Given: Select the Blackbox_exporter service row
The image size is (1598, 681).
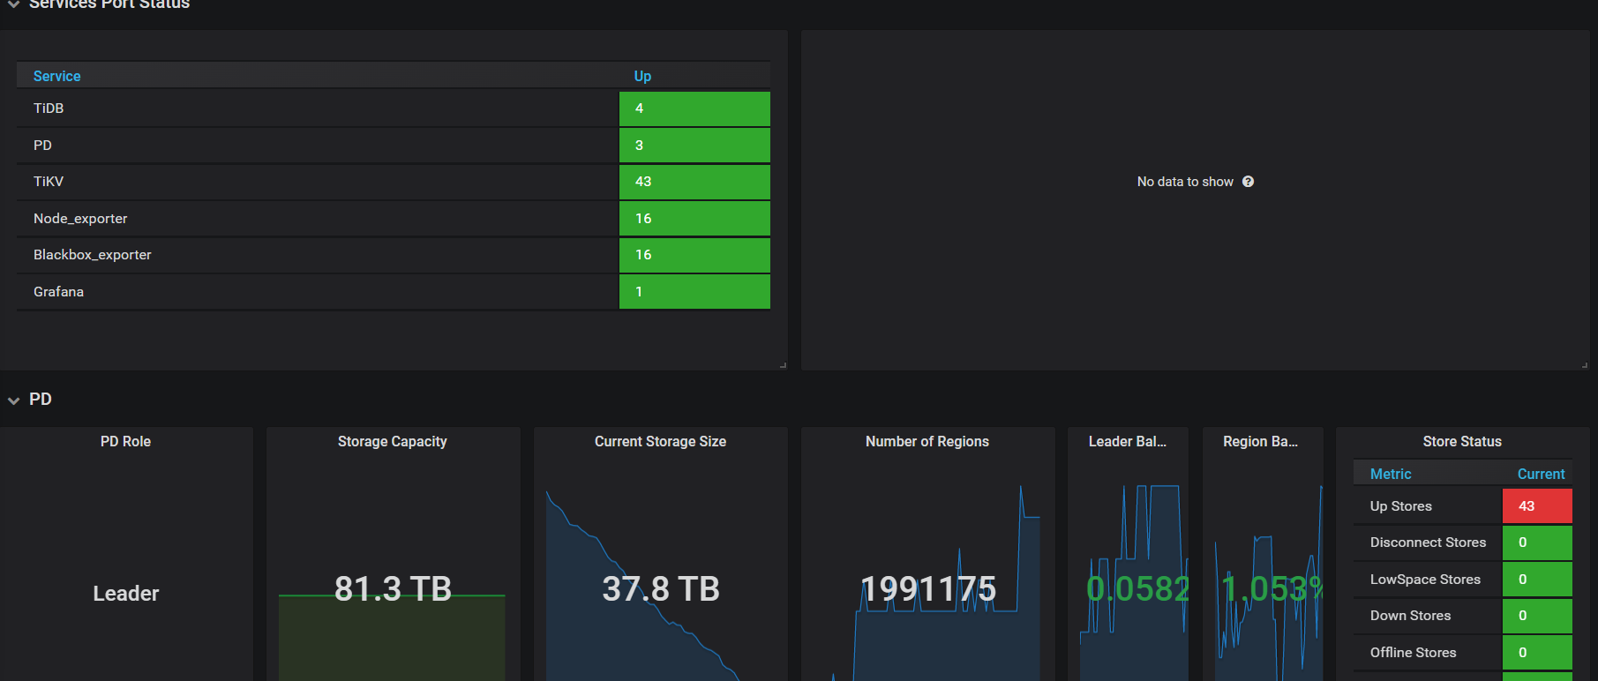Looking at the screenshot, I should pyautogui.click(x=93, y=255).
